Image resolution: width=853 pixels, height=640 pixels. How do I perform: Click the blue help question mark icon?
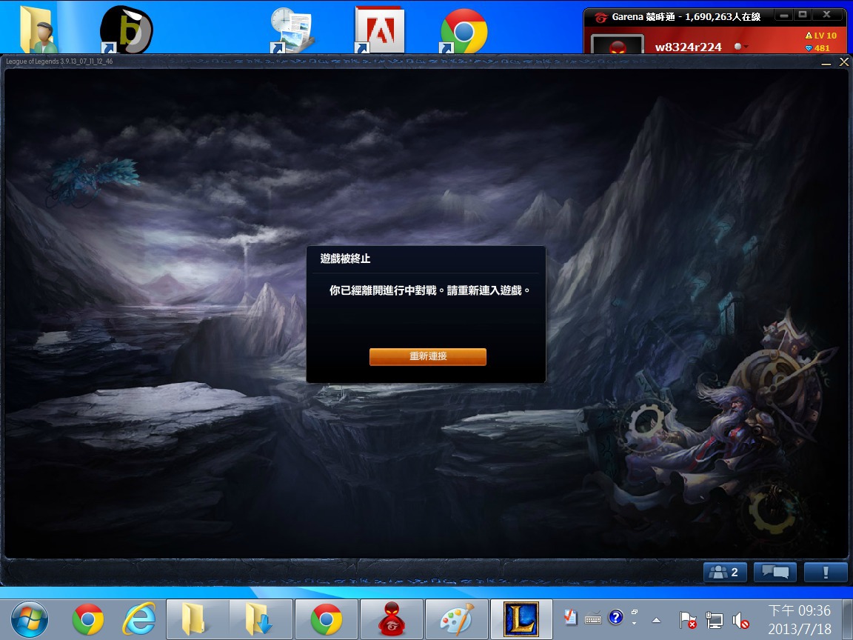click(616, 617)
